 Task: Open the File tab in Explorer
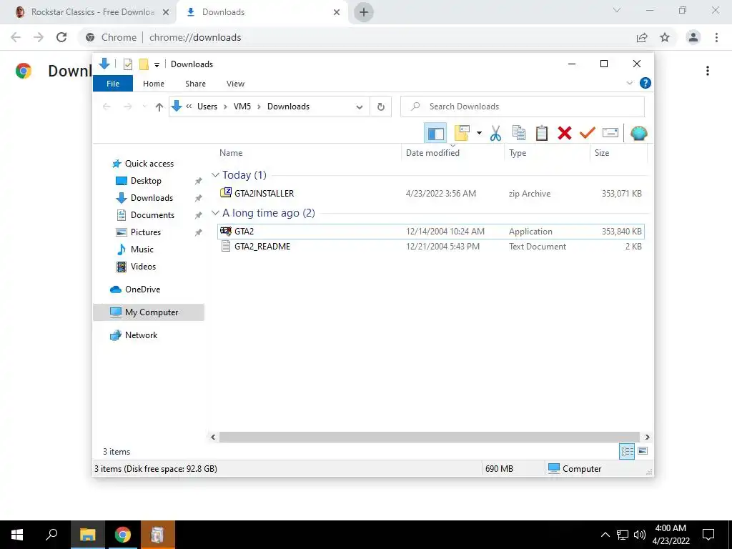tap(113, 84)
